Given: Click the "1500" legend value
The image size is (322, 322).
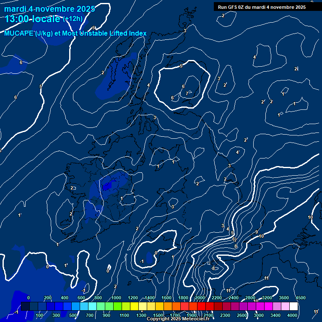Looking at the screenshot, I should coord(158,315).
